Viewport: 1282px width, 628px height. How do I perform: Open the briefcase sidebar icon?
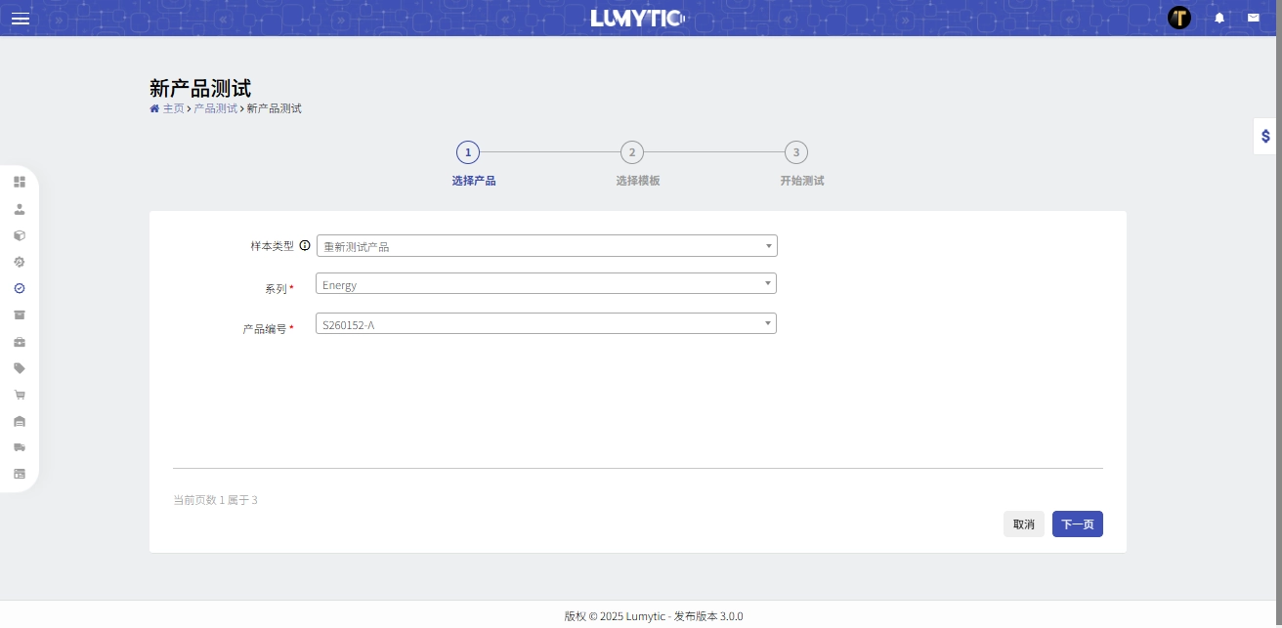point(20,342)
